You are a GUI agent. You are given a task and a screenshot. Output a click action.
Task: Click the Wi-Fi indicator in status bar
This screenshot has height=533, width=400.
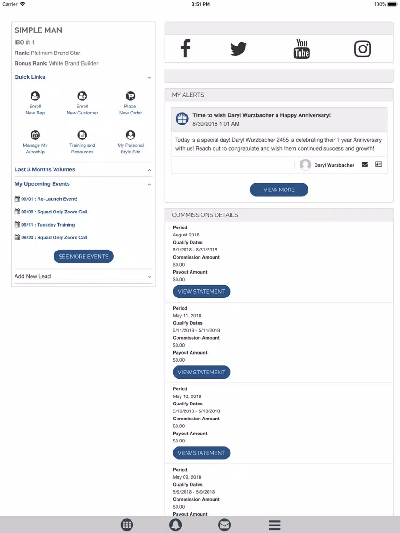[23, 4]
